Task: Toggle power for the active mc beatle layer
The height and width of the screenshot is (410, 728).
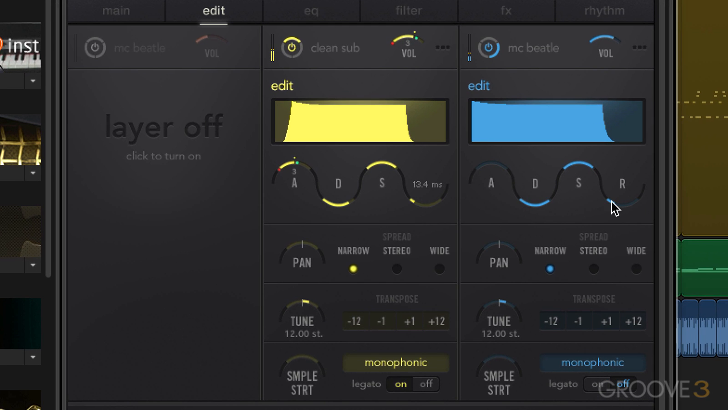Action: click(x=488, y=47)
